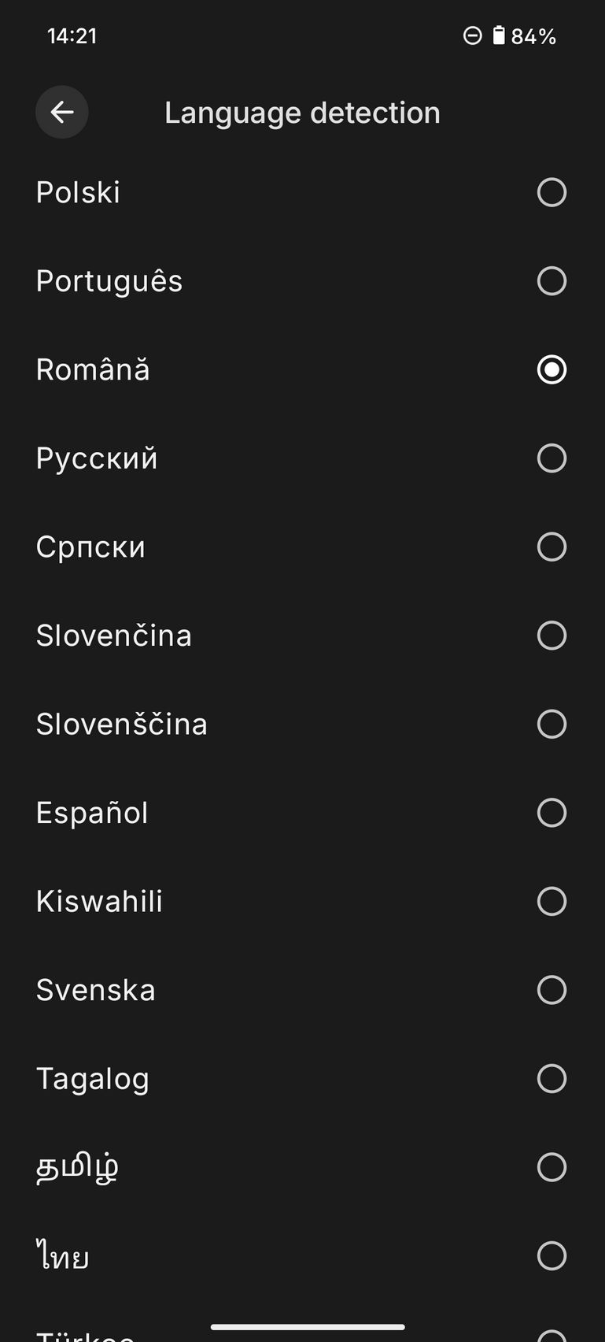The image size is (605, 1342).
Task: Tap the back arrow button
Action: [x=62, y=113]
